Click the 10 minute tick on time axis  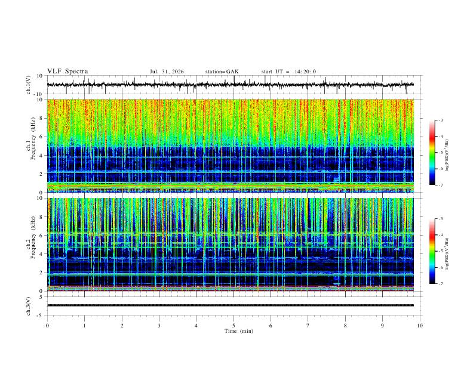tap(420, 326)
